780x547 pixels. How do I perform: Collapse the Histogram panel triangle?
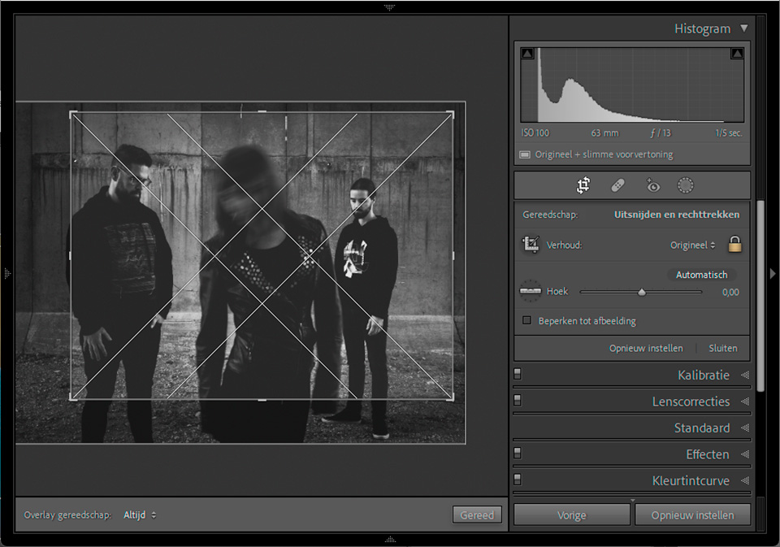[x=743, y=28]
